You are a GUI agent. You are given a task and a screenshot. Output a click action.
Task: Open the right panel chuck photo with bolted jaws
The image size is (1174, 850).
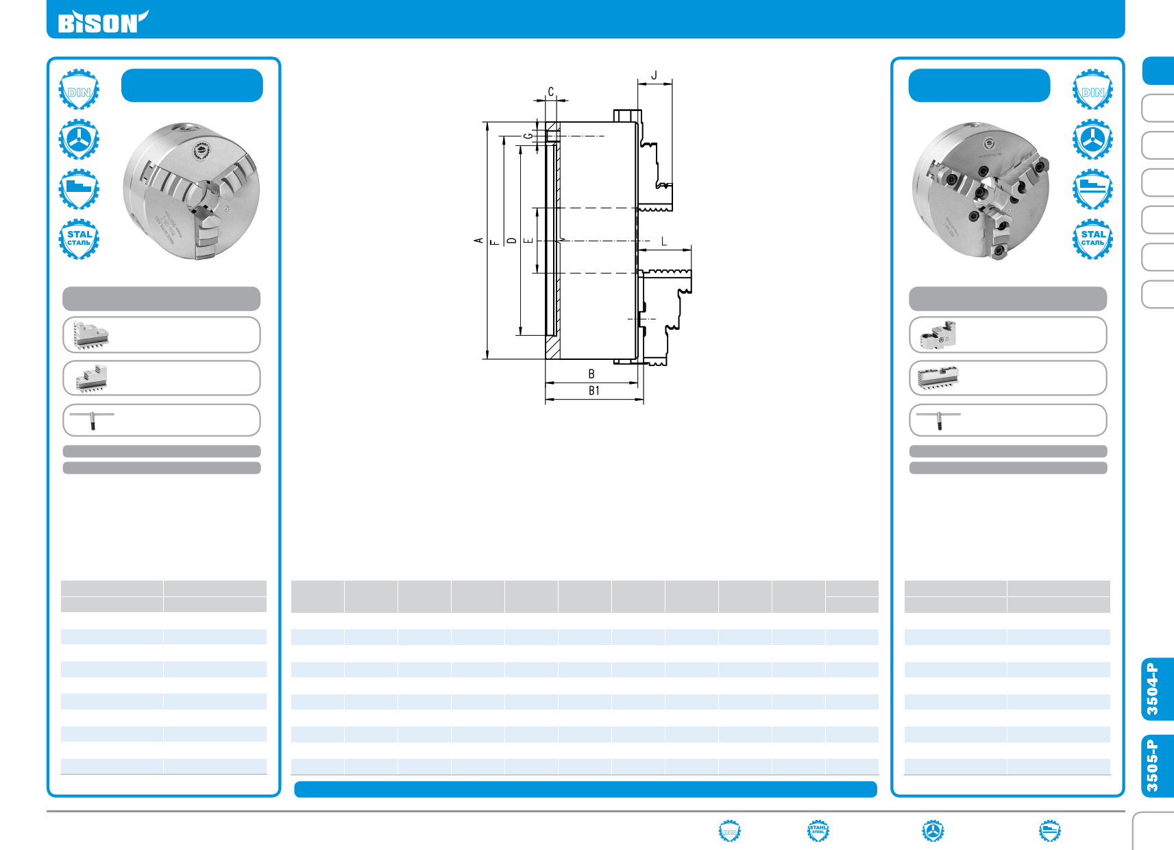981,191
